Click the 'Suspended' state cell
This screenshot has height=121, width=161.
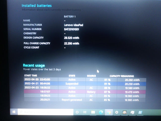point(72,84)
